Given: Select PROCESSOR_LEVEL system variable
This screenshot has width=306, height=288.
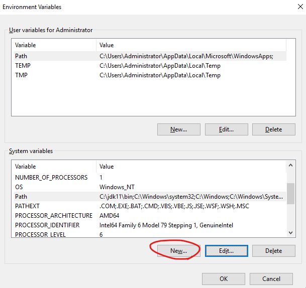Looking at the screenshot, I should [x=150, y=234].
